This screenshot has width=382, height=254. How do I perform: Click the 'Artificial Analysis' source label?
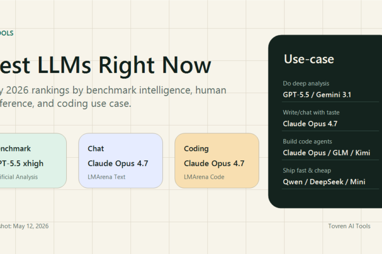19,177
